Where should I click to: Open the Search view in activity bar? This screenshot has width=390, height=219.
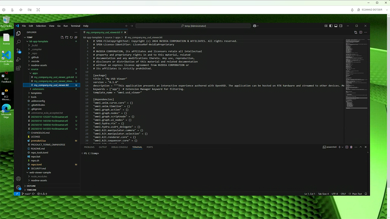19,42
